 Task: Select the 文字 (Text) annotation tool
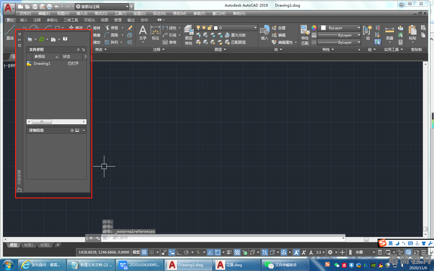coord(143,33)
